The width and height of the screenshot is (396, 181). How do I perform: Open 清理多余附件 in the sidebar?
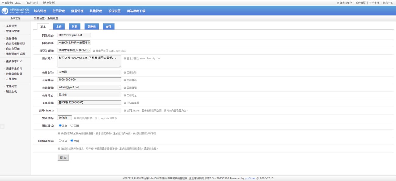(x=14, y=69)
